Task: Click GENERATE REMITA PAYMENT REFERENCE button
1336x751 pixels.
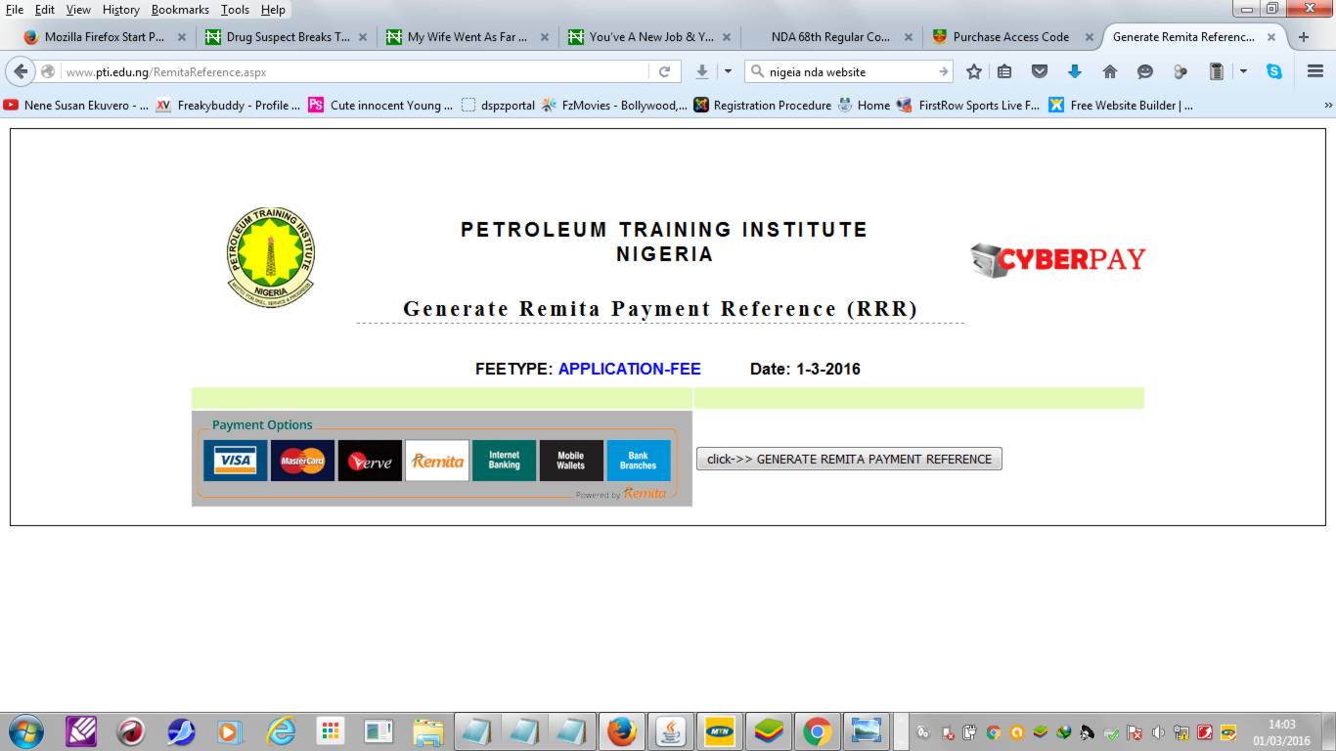Action: click(x=848, y=459)
